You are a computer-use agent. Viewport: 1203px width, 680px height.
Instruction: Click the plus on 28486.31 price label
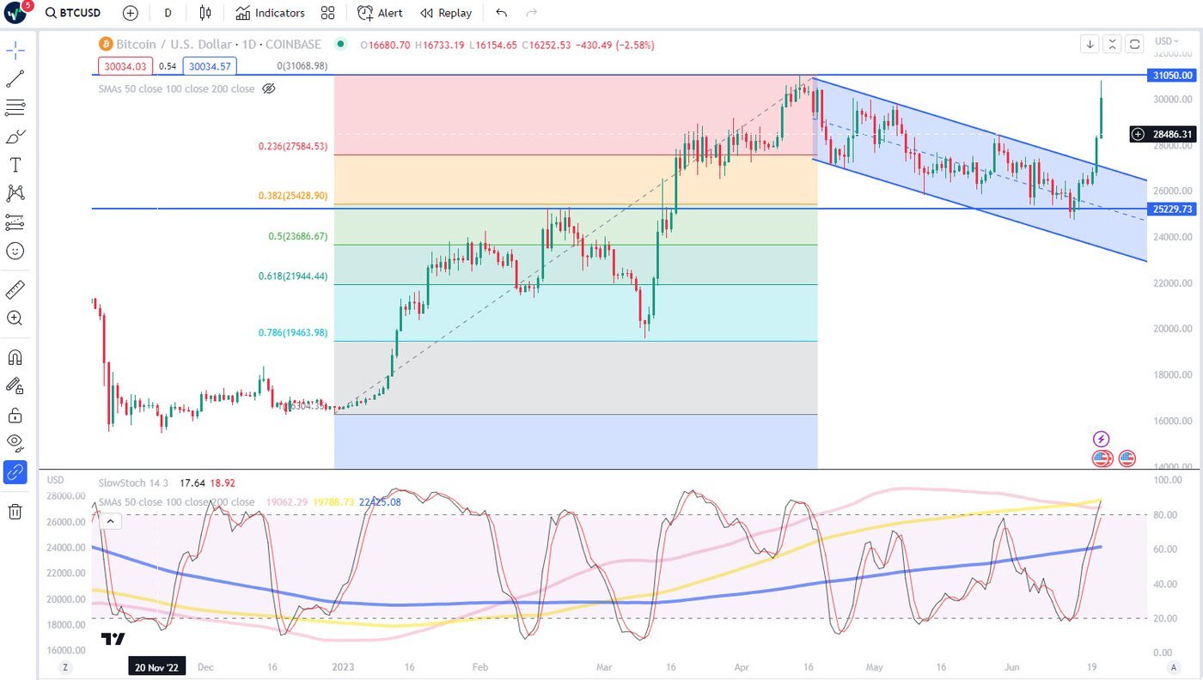click(1139, 134)
